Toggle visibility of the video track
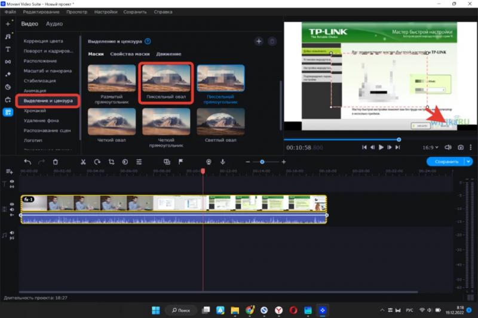The width and height of the screenshot is (478, 318). (x=11, y=204)
